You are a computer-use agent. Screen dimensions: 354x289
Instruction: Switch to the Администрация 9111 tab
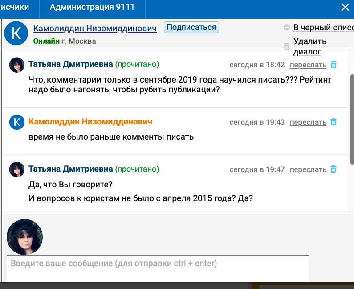tap(92, 8)
